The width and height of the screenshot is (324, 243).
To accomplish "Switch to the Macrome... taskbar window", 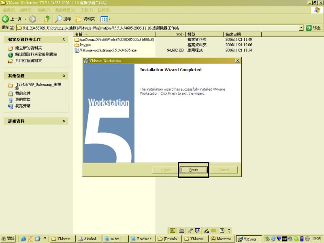I will pos(222,239).
